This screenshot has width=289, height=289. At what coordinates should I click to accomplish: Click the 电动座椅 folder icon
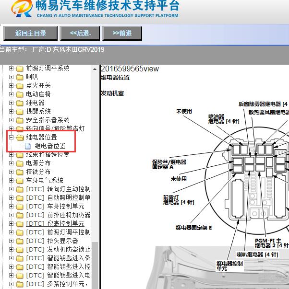(x=20, y=94)
